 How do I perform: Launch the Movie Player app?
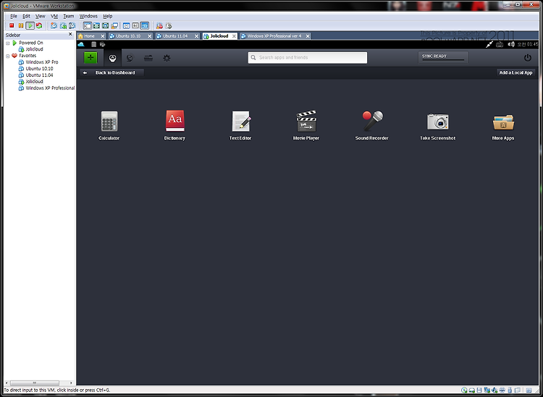coord(306,126)
